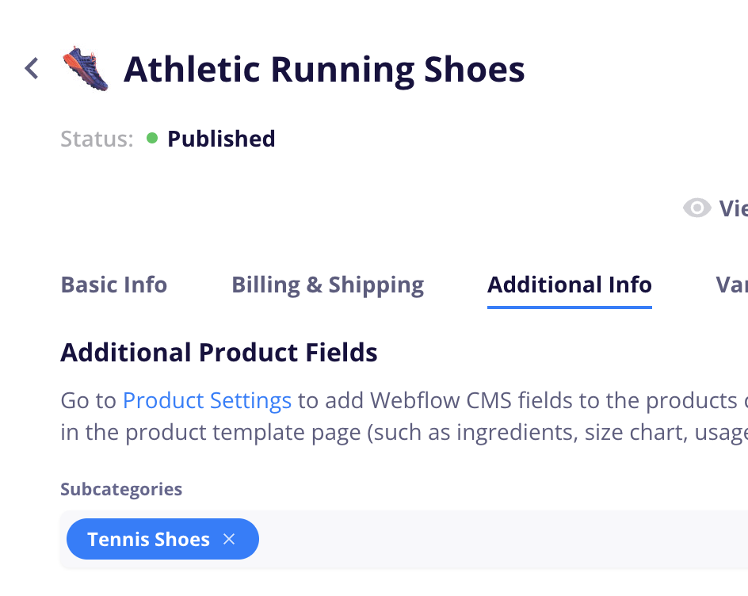Click the Status label
The height and width of the screenshot is (596, 748).
[x=97, y=139]
